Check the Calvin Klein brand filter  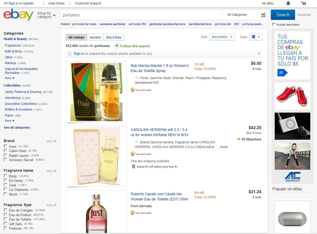click(5, 151)
